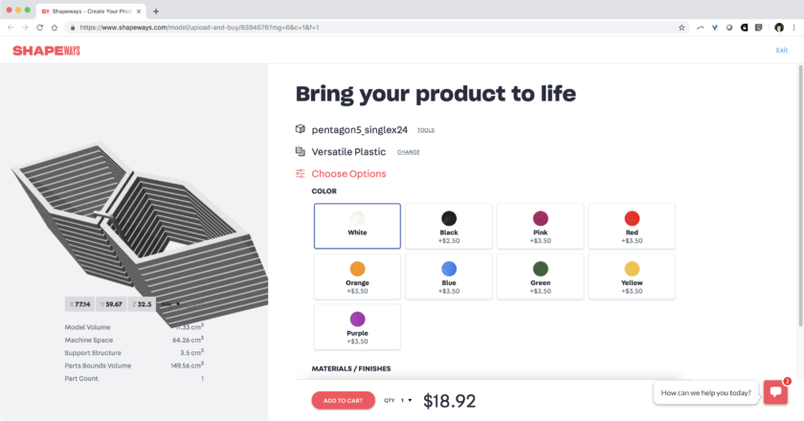Open the Chrome three-dot menu
Image resolution: width=804 pixels, height=421 pixels.
click(x=793, y=28)
